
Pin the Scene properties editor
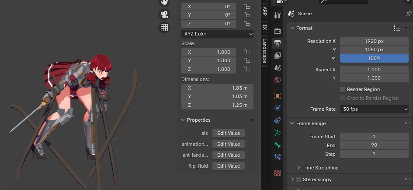tap(408, 14)
